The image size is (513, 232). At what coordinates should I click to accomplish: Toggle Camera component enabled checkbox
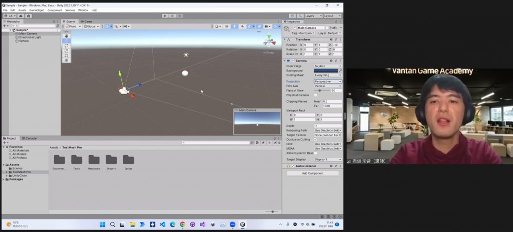pyautogui.click(x=293, y=61)
